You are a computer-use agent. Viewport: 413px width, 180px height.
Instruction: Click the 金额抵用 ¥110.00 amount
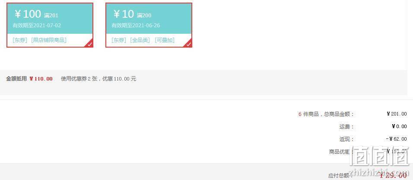(41, 79)
